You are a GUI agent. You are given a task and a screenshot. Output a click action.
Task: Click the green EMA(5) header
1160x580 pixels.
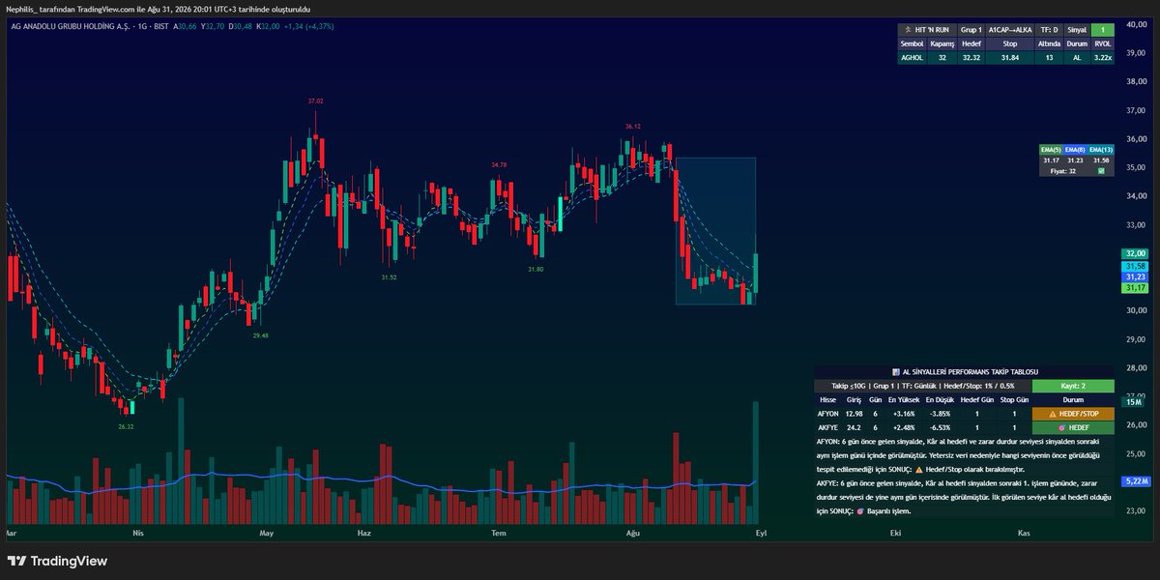click(1050, 150)
